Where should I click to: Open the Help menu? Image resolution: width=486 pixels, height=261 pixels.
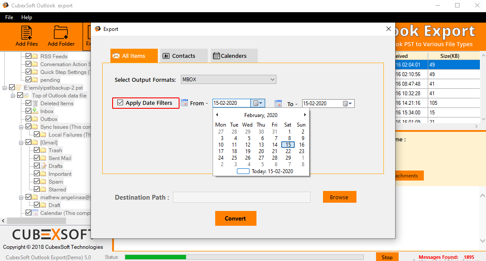pos(27,17)
